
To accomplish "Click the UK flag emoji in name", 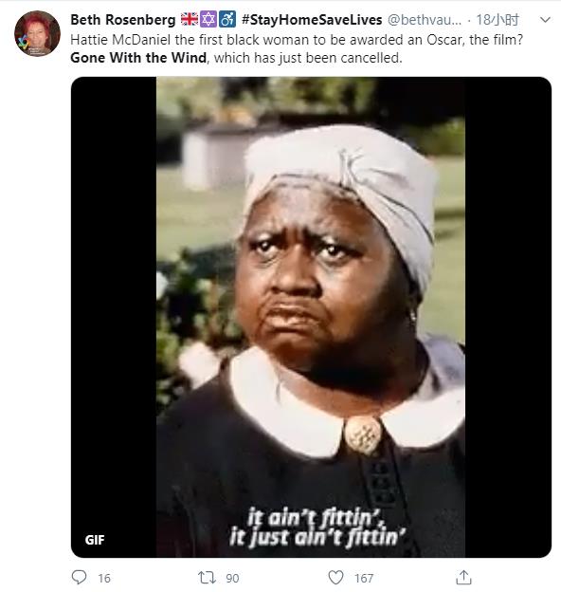I will 190,19.
